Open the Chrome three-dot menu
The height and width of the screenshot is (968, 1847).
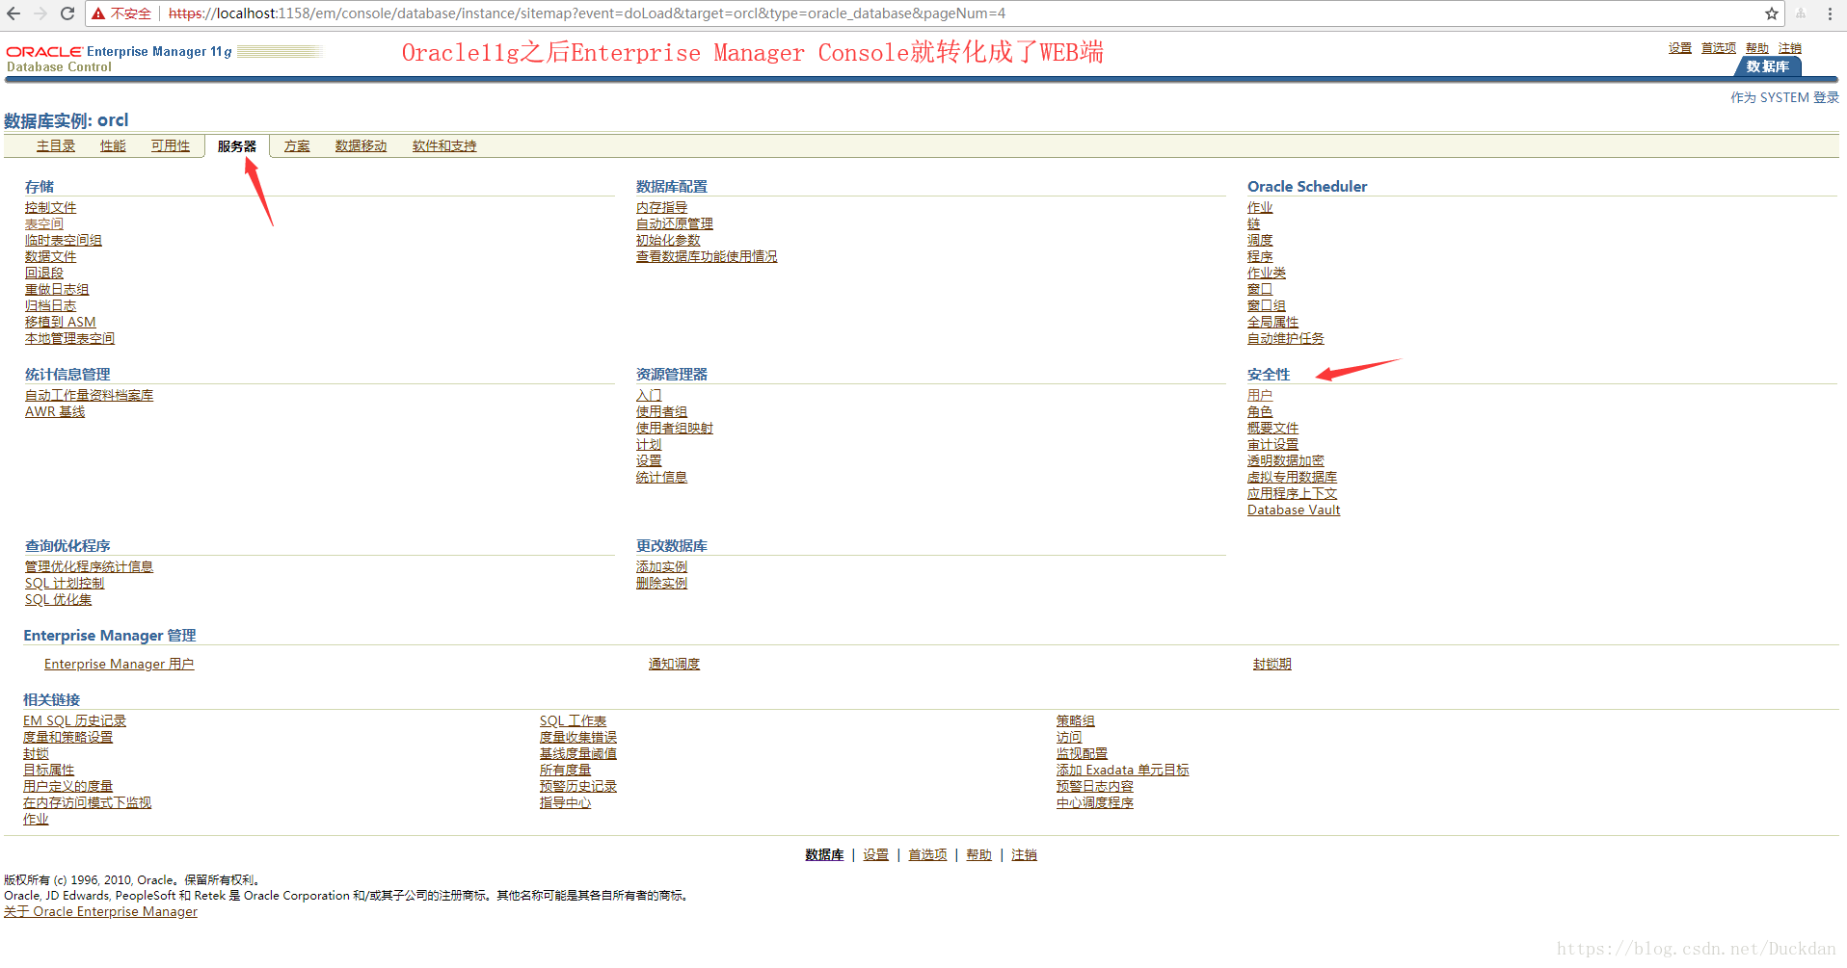tap(1830, 13)
